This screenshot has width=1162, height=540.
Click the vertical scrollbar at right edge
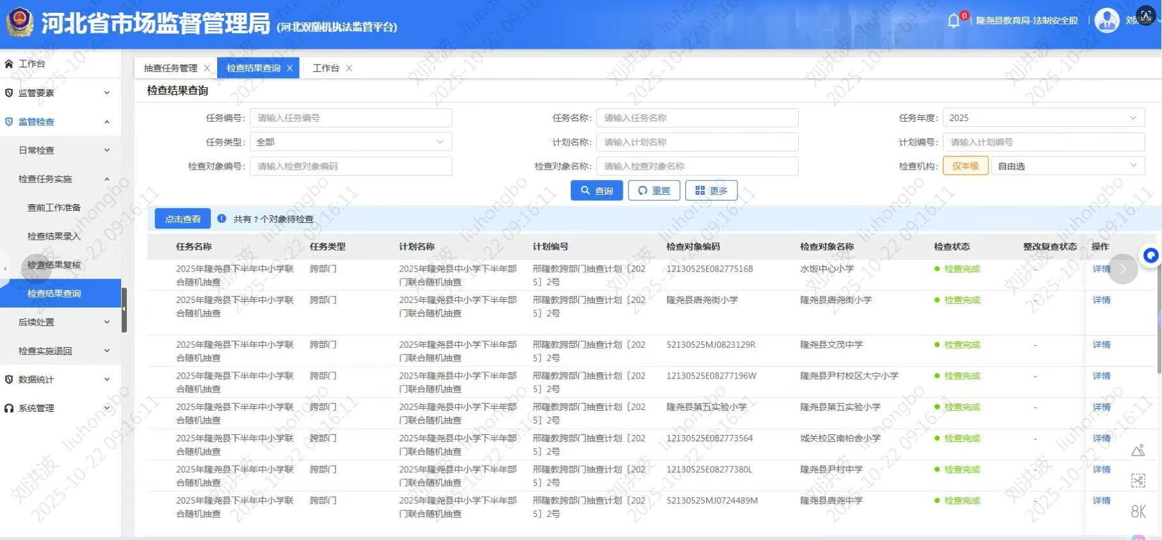coord(1159,318)
